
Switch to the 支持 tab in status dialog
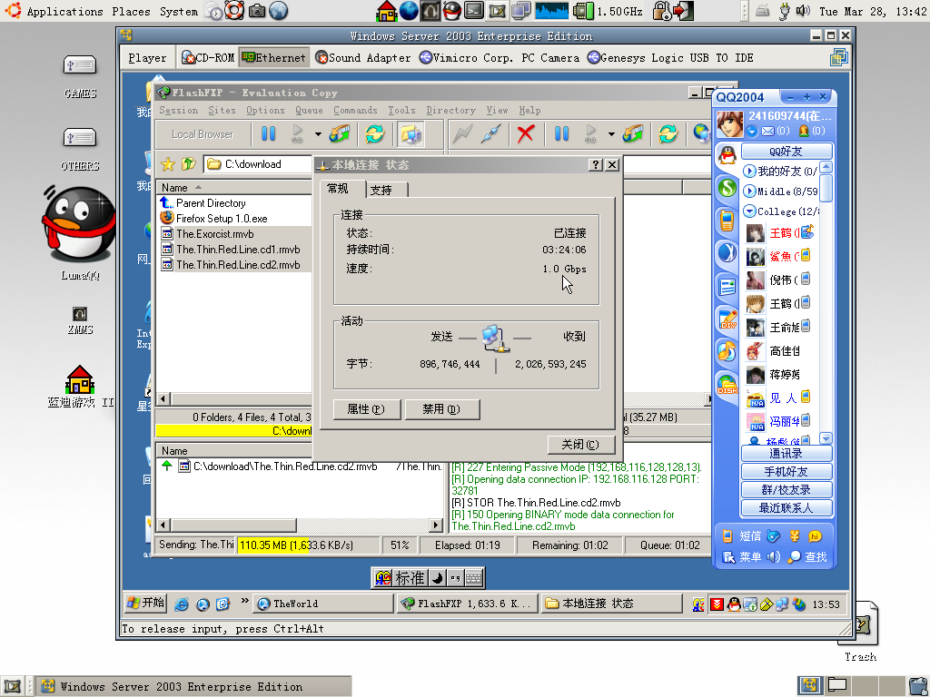(x=386, y=191)
